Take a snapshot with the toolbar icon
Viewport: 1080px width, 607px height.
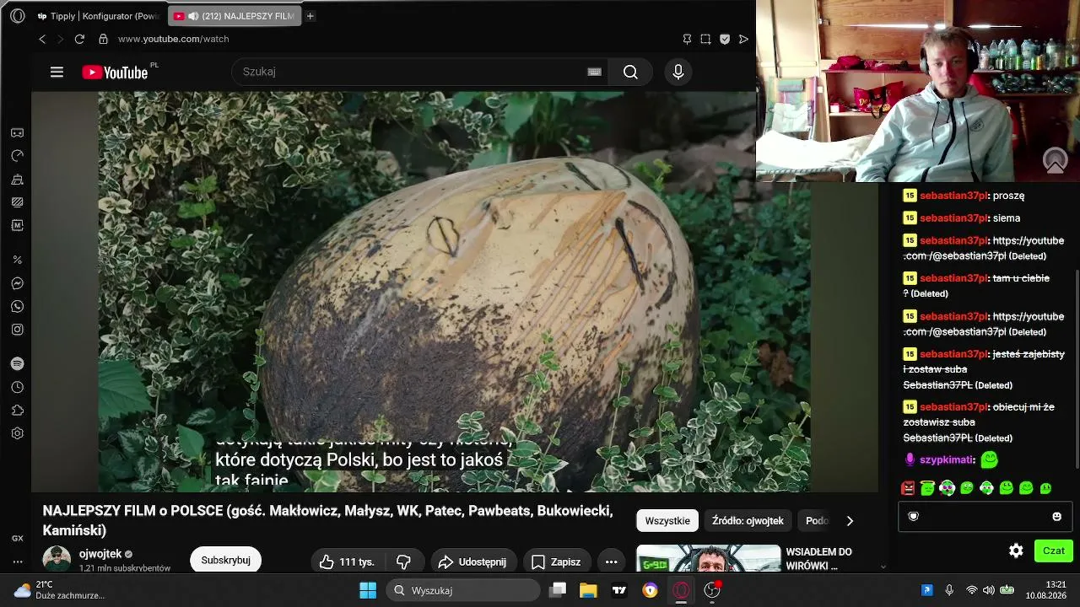coord(705,39)
